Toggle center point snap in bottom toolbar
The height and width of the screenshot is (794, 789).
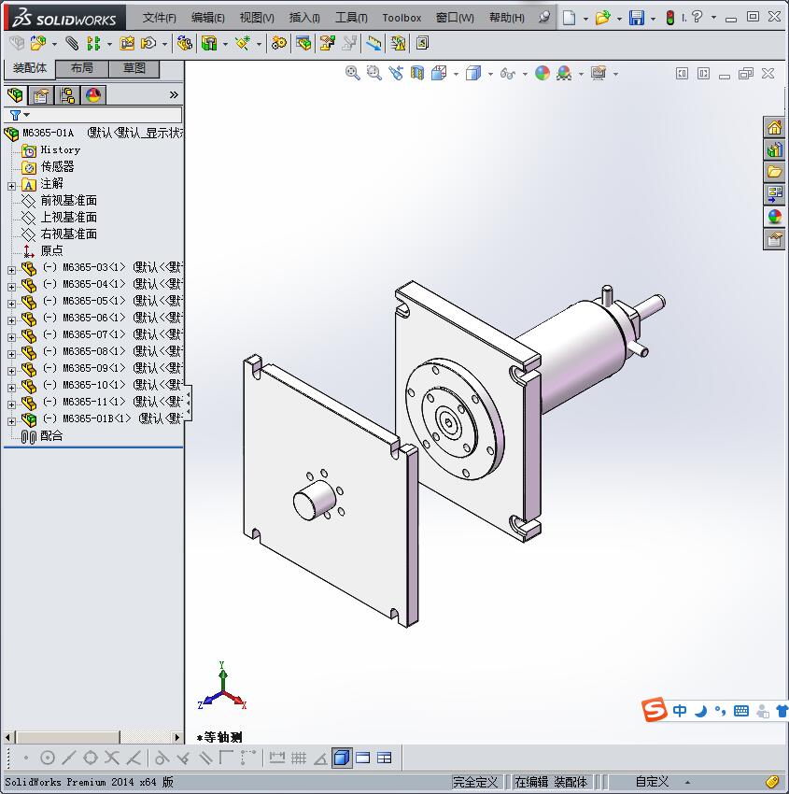47,758
